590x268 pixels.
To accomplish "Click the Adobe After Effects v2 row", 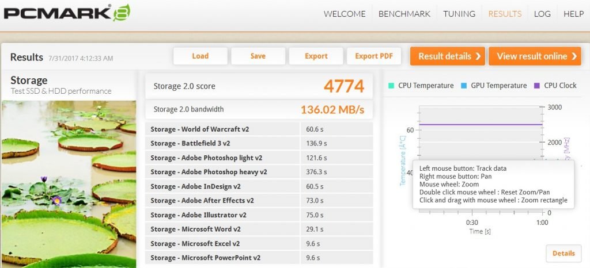I will (x=259, y=201).
